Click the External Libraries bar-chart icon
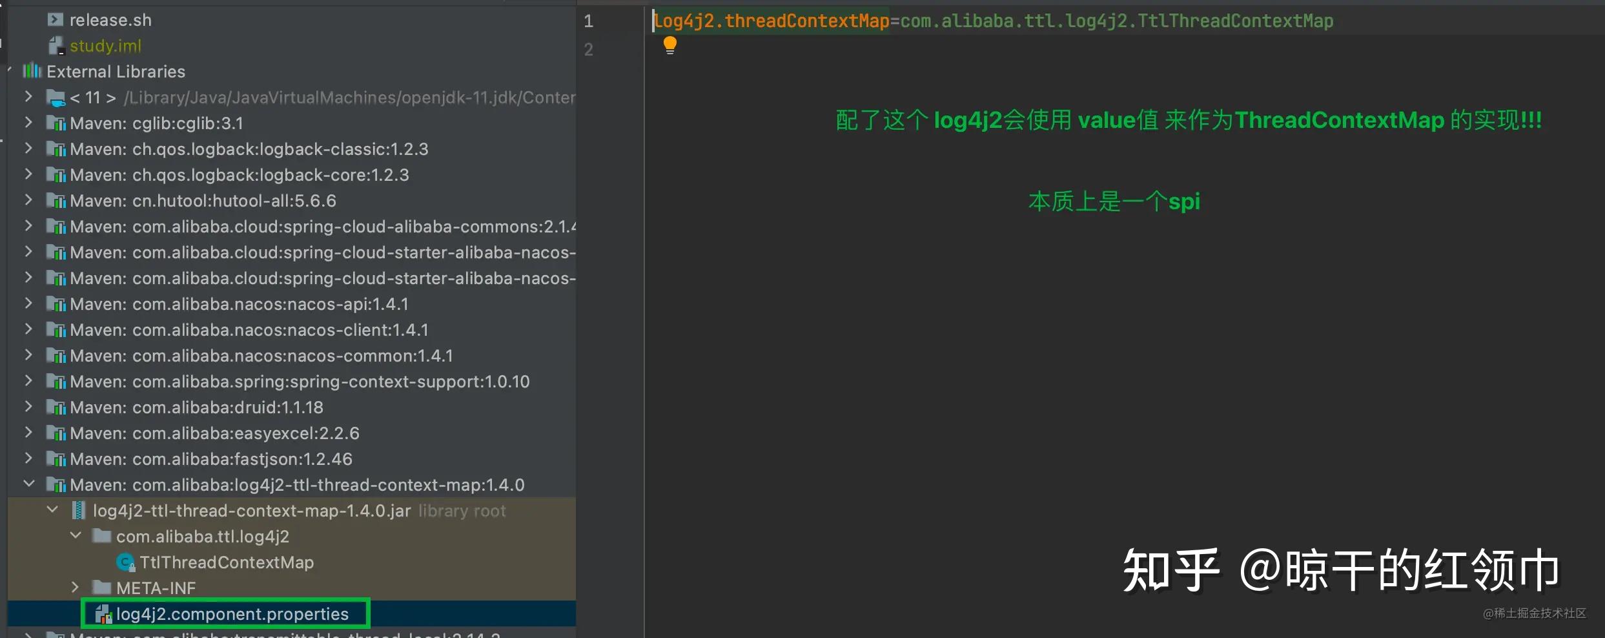1605x638 pixels. pyautogui.click(x=32, y=71)
